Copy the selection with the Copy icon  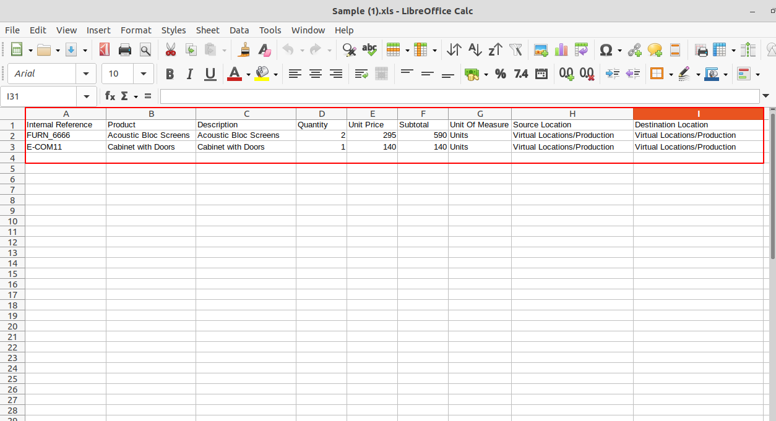coord(191,50)
